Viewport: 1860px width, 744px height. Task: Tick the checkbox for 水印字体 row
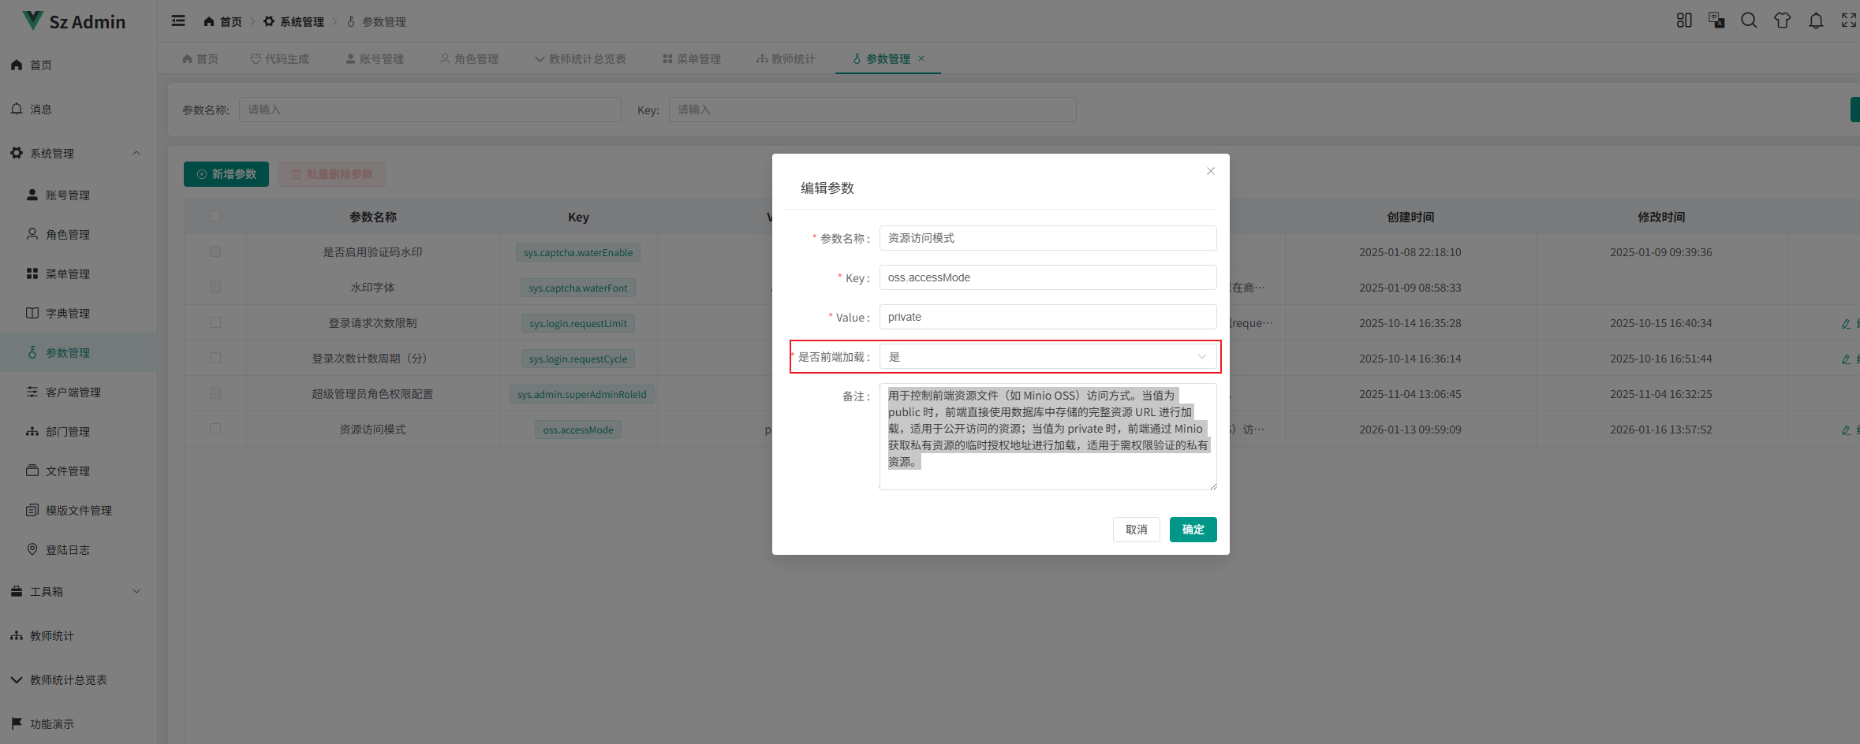[x=215, y=287]
